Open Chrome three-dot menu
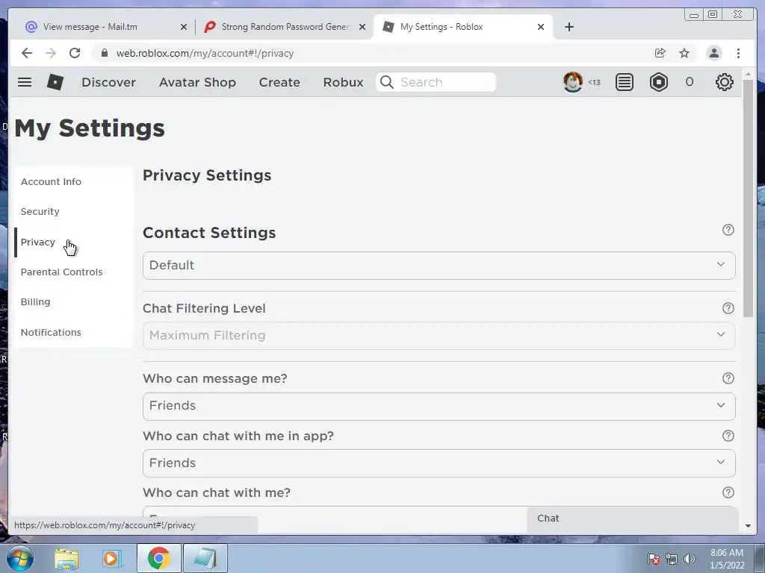The image size is (765, 573). (x=739, y=53)
